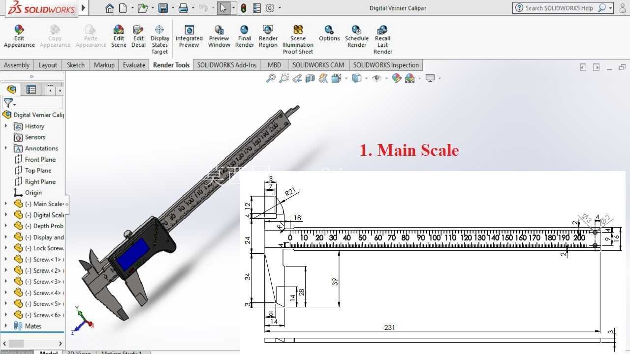630x354 pixels.
Task: Select the Right Plane item
Action: 35,181
